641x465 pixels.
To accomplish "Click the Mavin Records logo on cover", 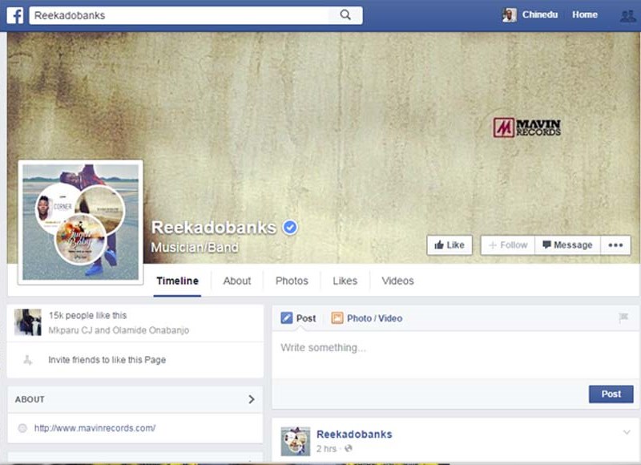I will [526, 127].
